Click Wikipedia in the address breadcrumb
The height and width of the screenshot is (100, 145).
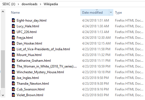(x=51, y=4)
